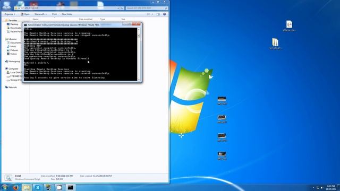Open the Explorer view options dropdown arrow
The width and height of the screenshot is (340, 191).
point(152,14)
